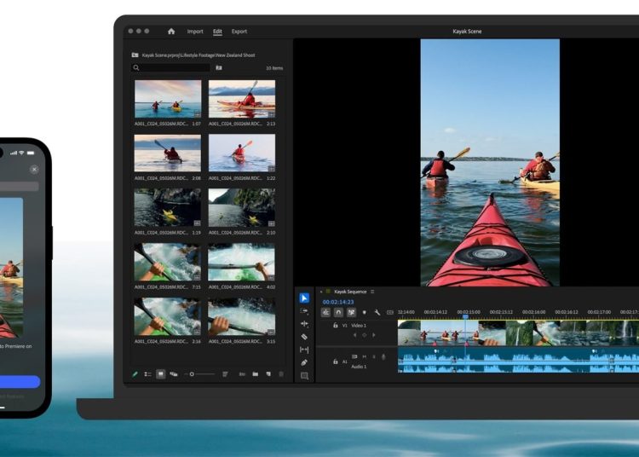
Task: Toggle lock on A1 audio track
Action: [336, 362]
